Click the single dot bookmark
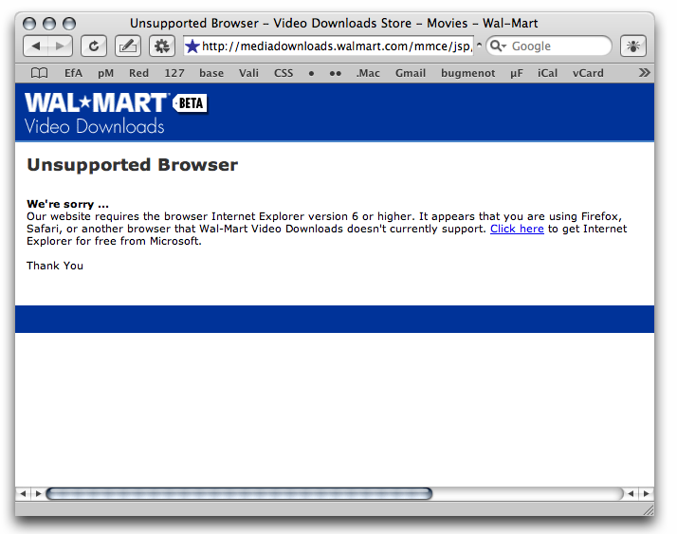Screen dimensions: 677x534 [x=311, y=73]
